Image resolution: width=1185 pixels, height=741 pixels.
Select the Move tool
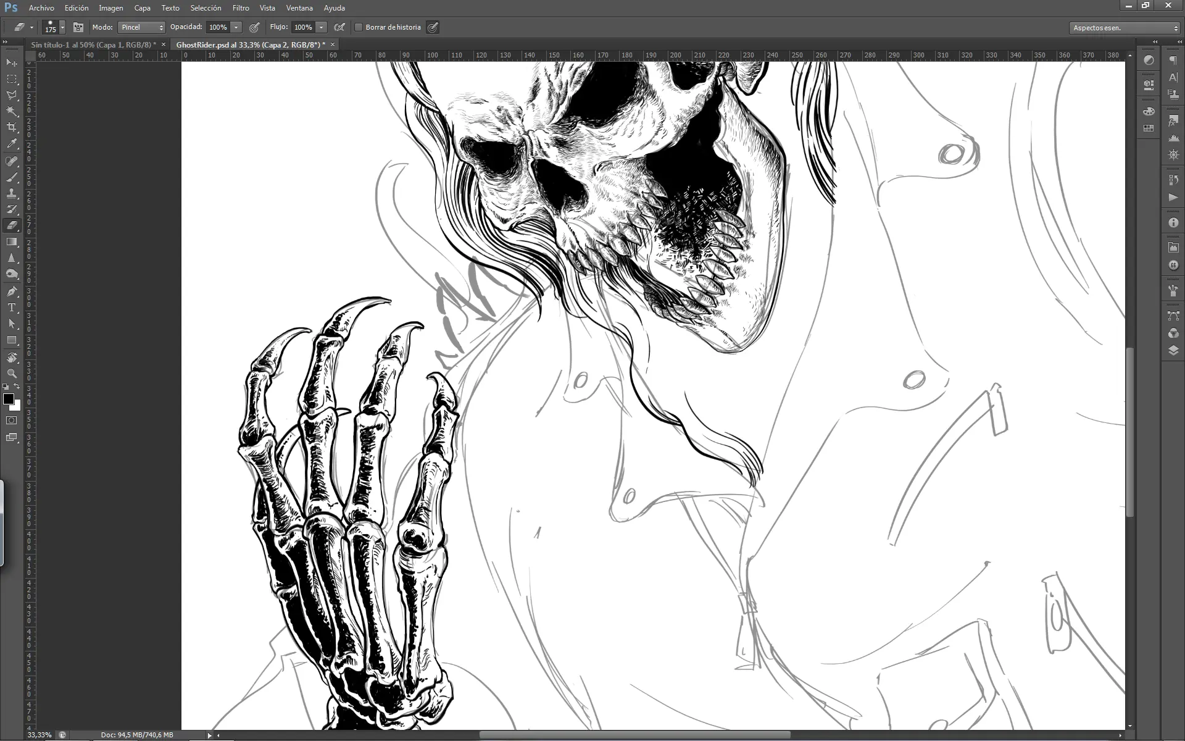pos(12,62)
